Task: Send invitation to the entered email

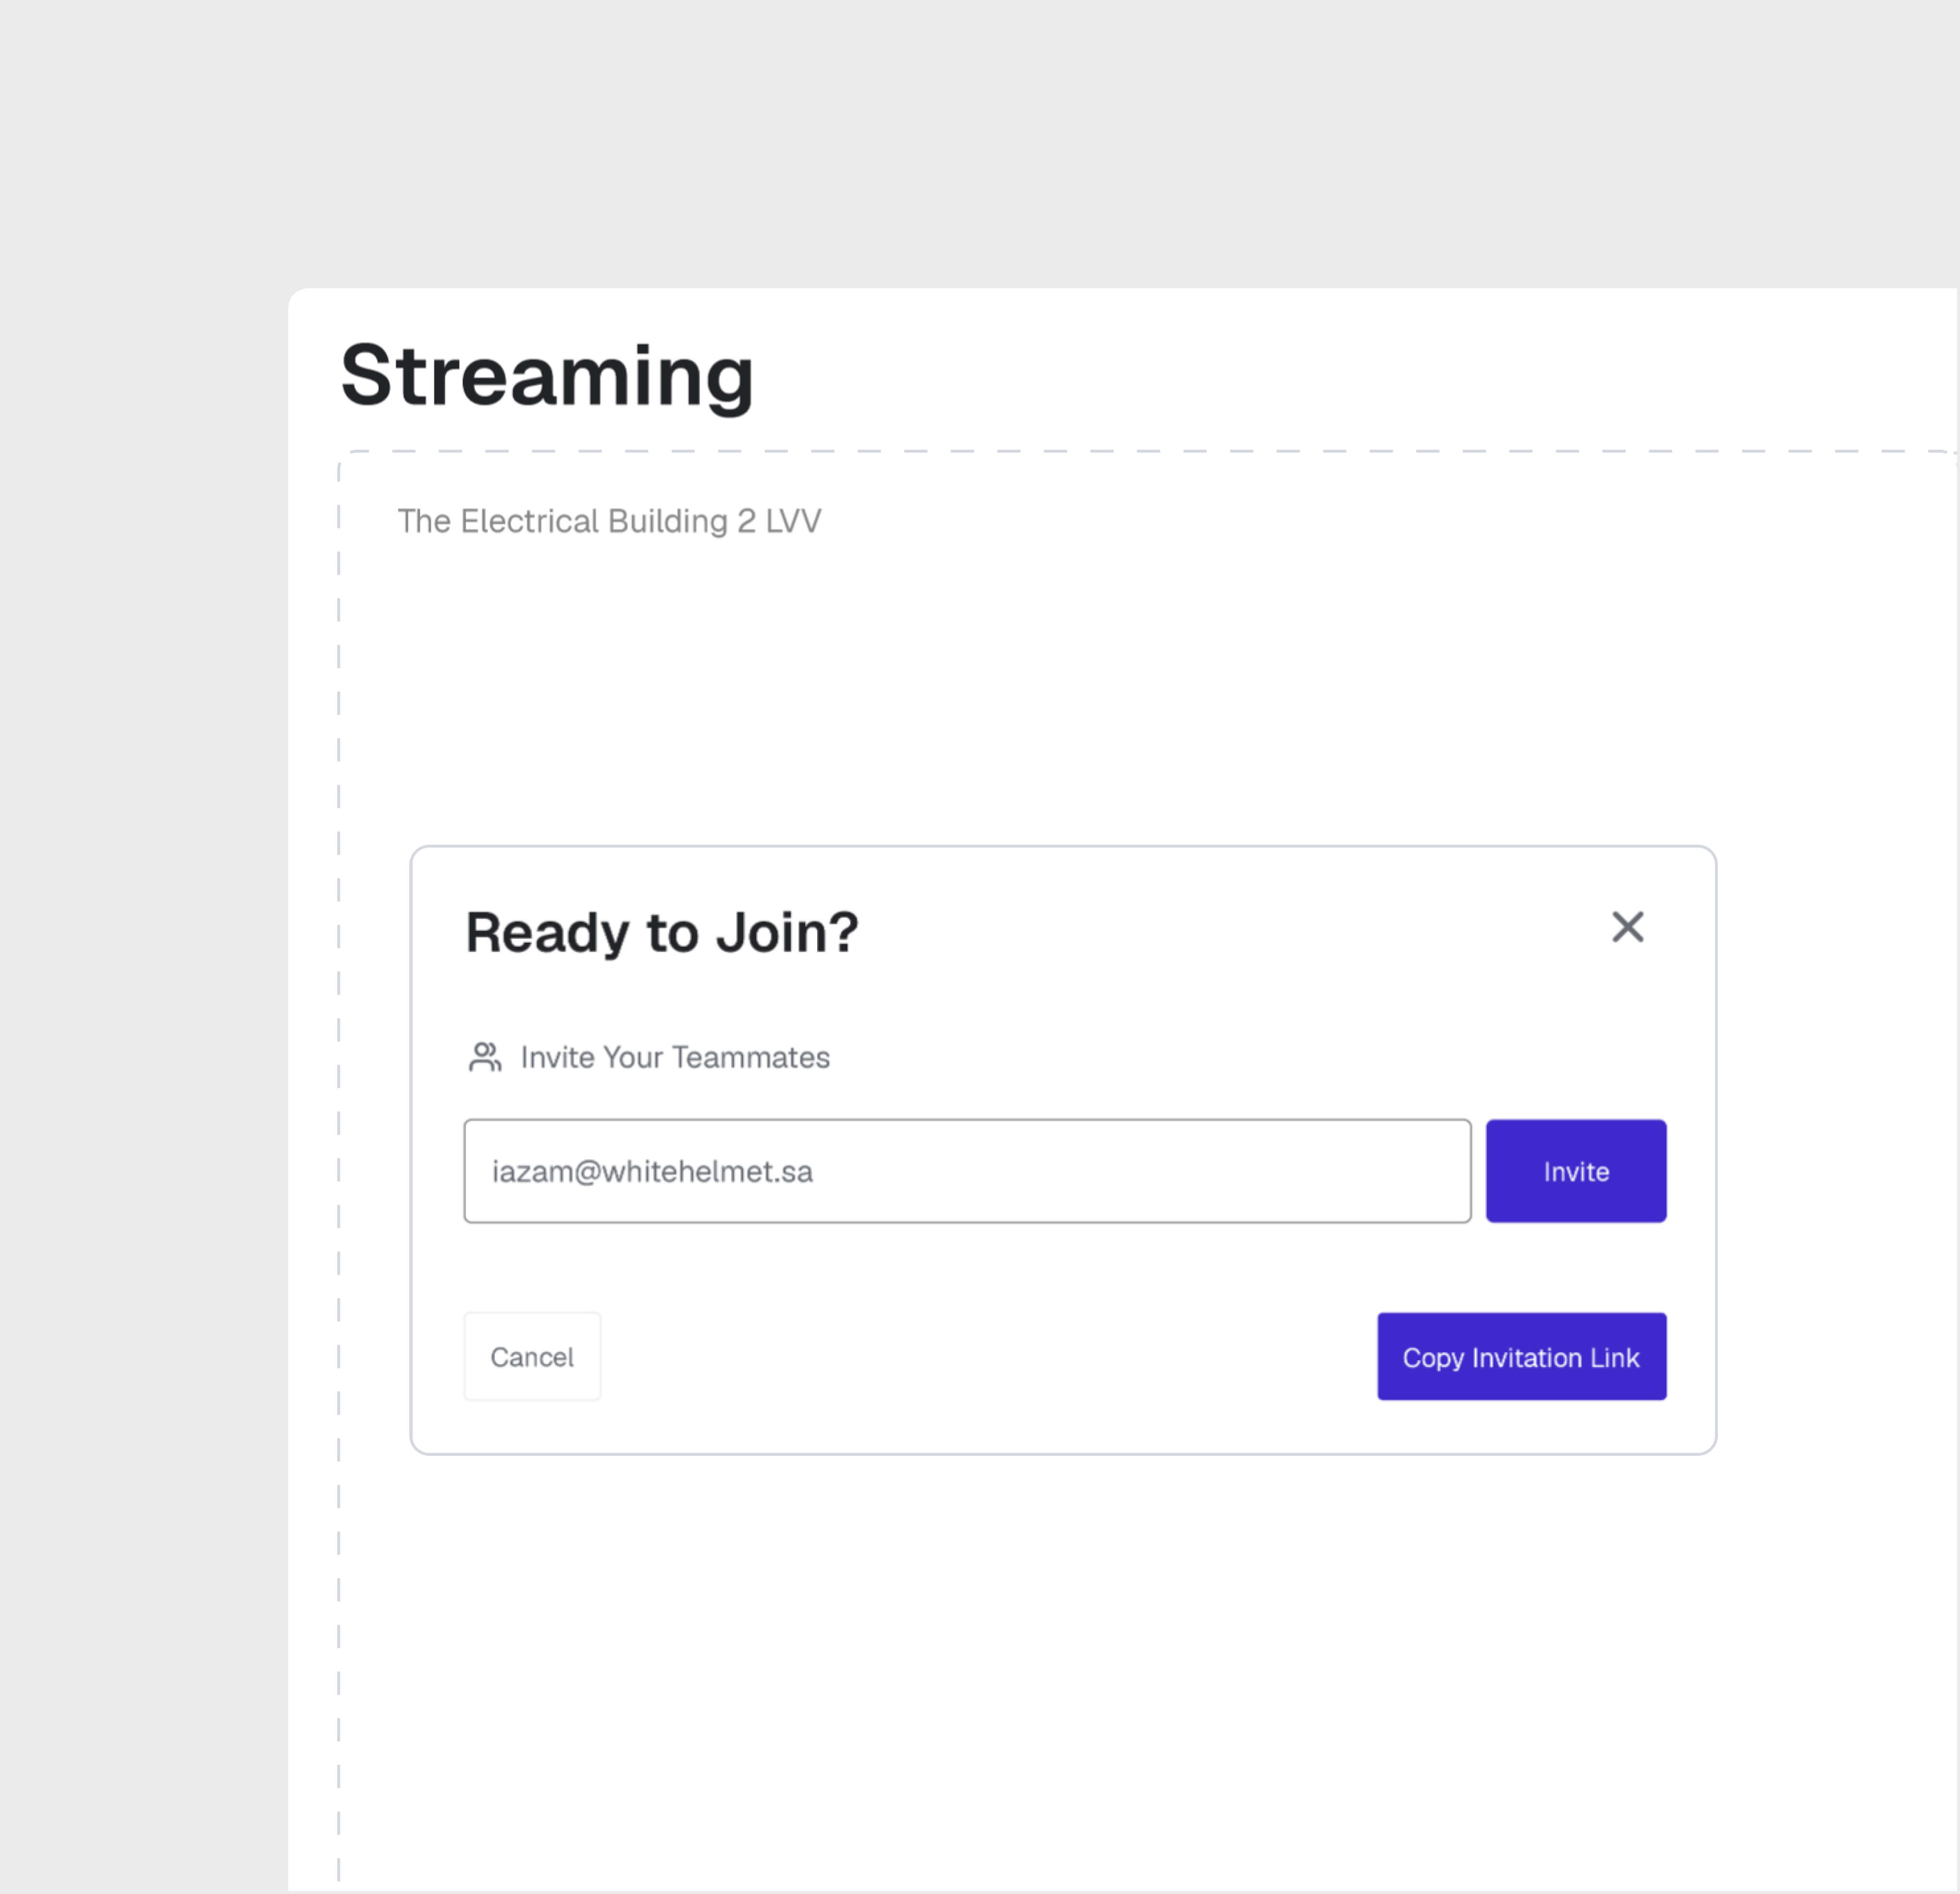Action: [1575, 1171]
